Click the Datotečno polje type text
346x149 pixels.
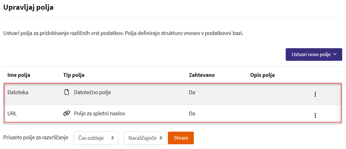(92, 93)
